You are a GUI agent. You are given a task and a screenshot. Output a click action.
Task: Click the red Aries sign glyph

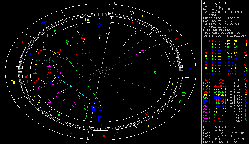coord(170,31)
